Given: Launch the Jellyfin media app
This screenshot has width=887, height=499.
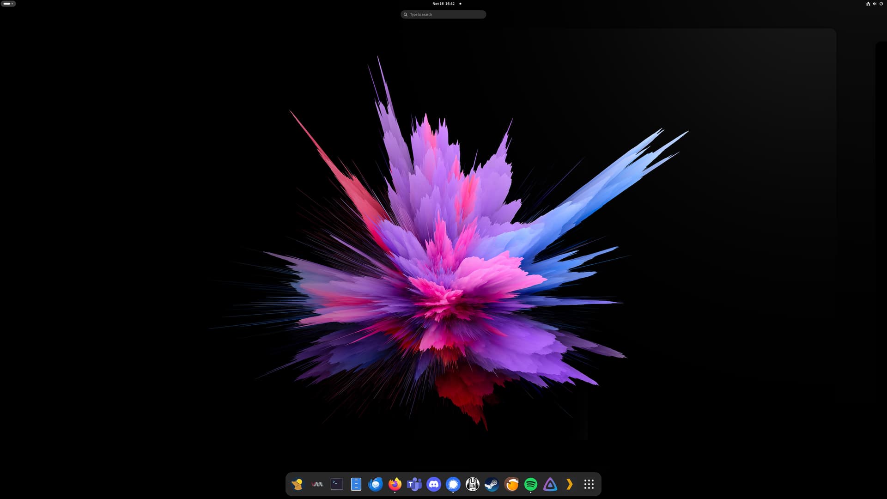Looking at the screenshot, I should [x=550, y=484].
